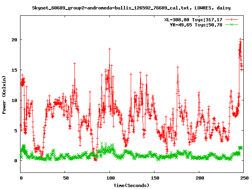Click the x-axis tick label 250
Screen dimensions: 252x189
coord(245,178)
